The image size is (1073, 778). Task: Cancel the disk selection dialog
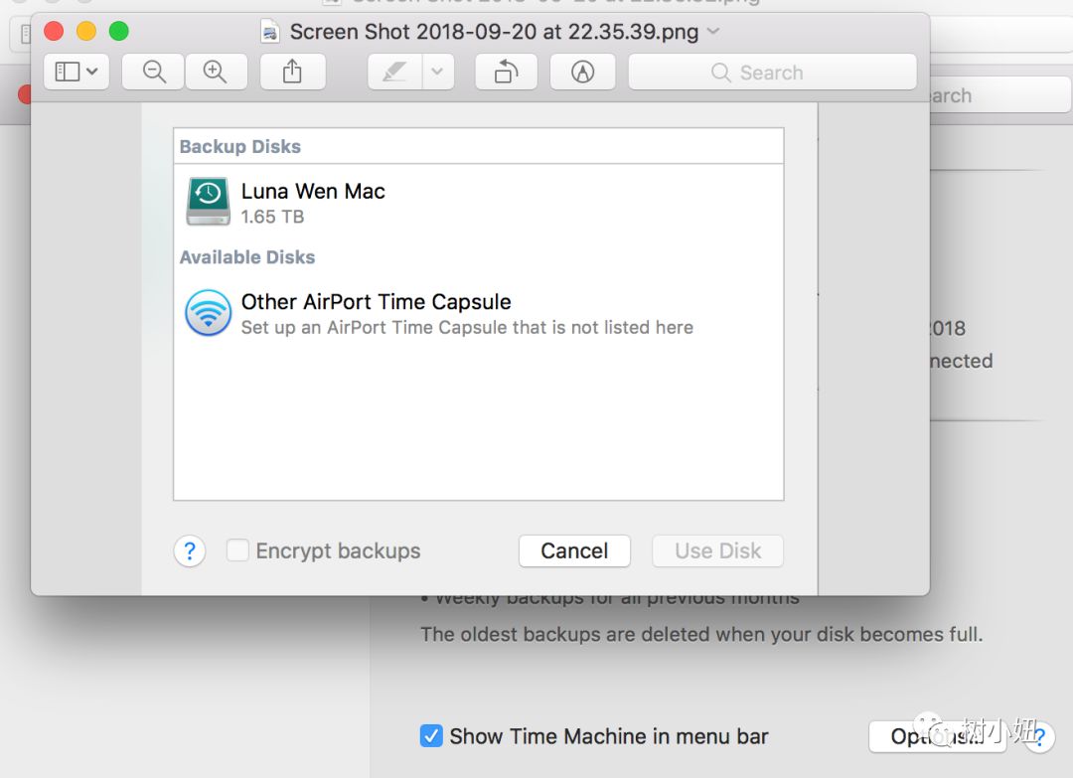[574, 550]
